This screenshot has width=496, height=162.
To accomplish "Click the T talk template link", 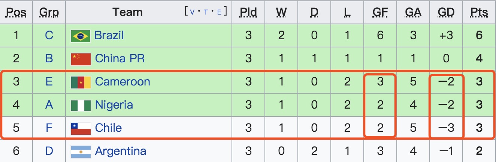I will tap(206, 12).
